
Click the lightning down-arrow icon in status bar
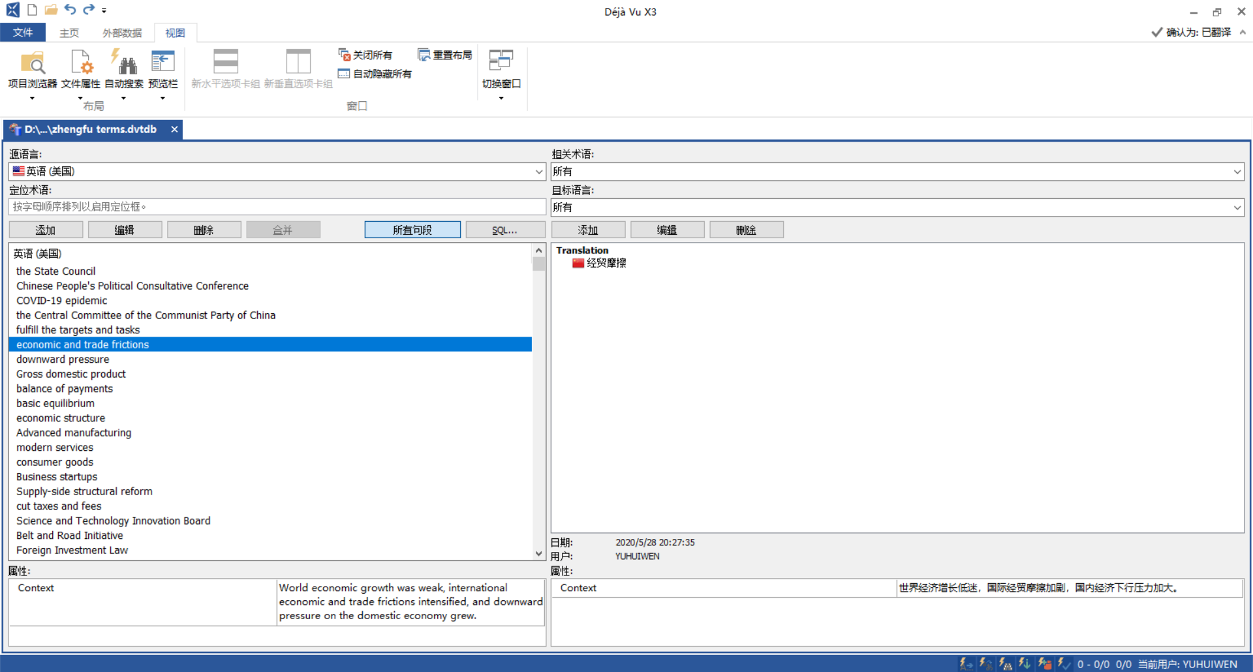(x=1025, y=664)
